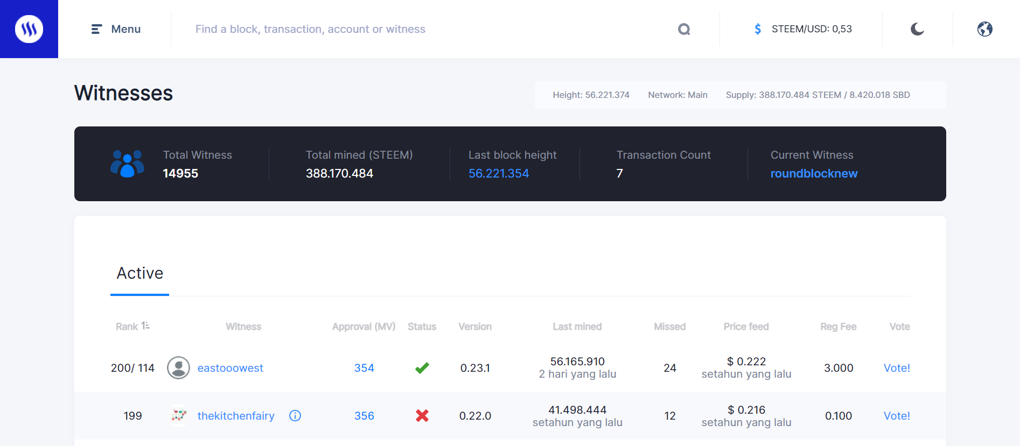Click the version 0.23.1 cell
The height and width of the screenshot is (446, 1020).
click(x=475, y=368)
